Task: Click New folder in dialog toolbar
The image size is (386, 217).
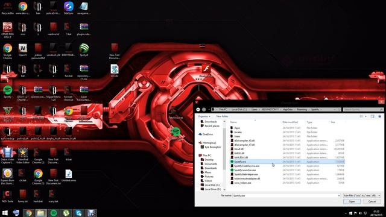Action: (222, 116)
